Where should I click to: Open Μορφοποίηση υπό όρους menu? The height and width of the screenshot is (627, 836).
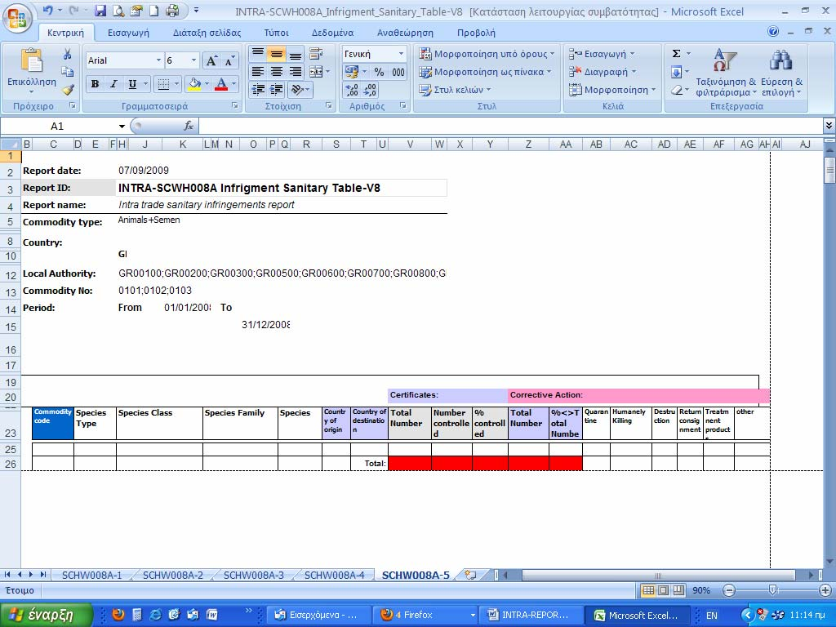487,54
